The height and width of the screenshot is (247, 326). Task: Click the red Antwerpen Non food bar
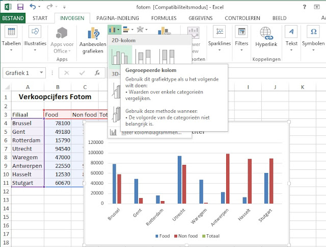pyautogui.click(x=228, y=179)
